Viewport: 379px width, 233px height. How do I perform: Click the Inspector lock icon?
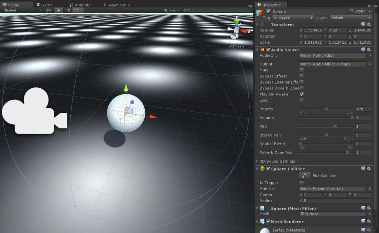(369, 5)
